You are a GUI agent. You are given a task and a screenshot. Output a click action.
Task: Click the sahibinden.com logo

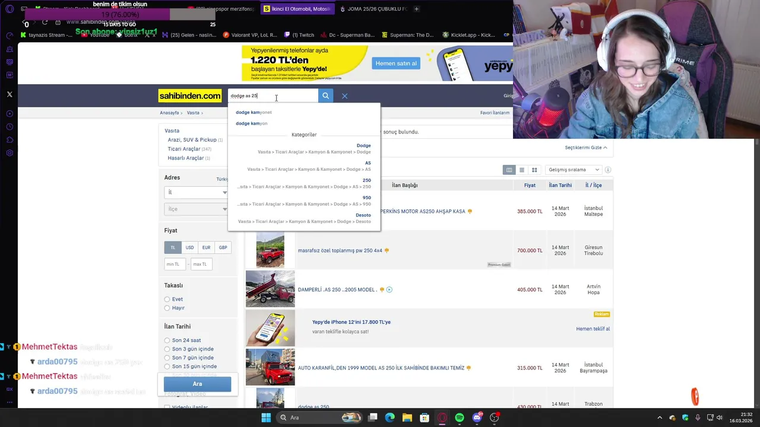point(190,95)
